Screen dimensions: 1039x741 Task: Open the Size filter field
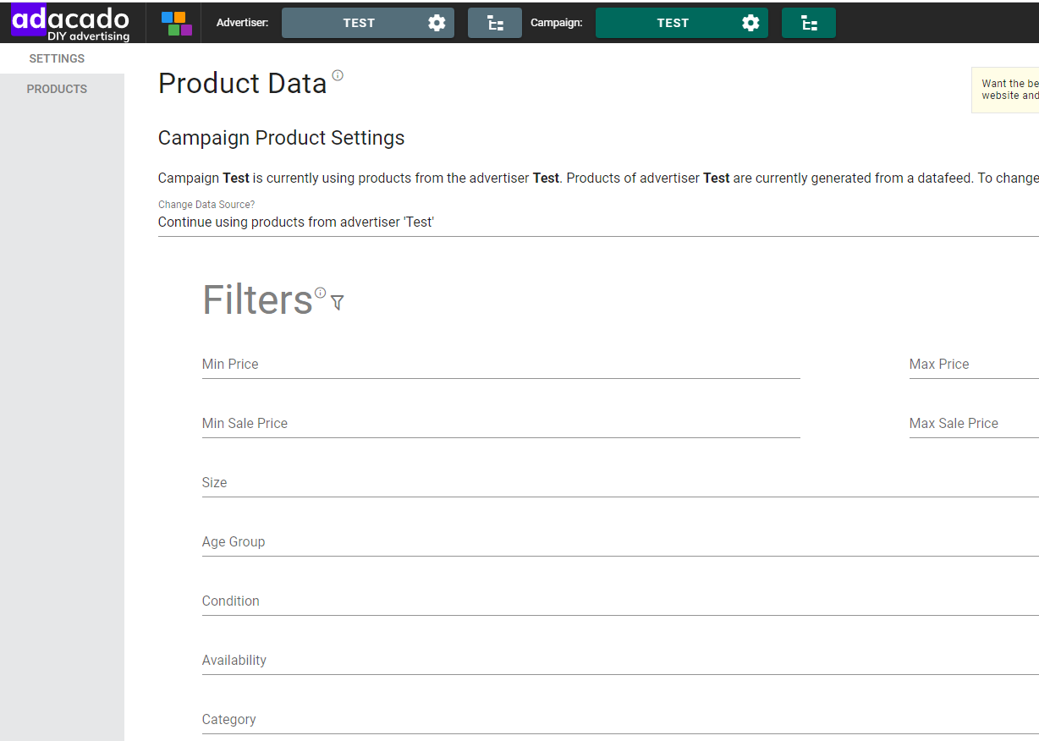point(620,483)
